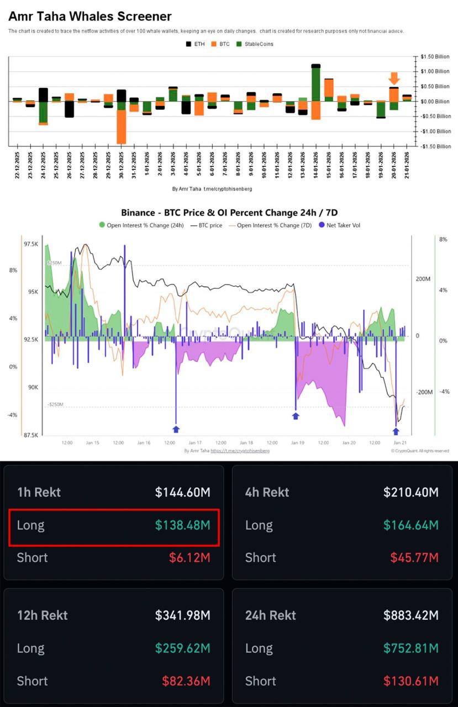Select the 24h Rekt total $883.42M
The height and width of the screenshot is (707, 458).
coord(411,615)
